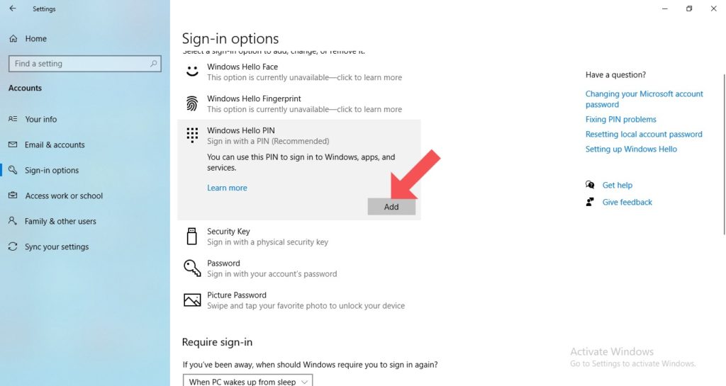Select the Security Key USB icon

click(x=191, y=236)
